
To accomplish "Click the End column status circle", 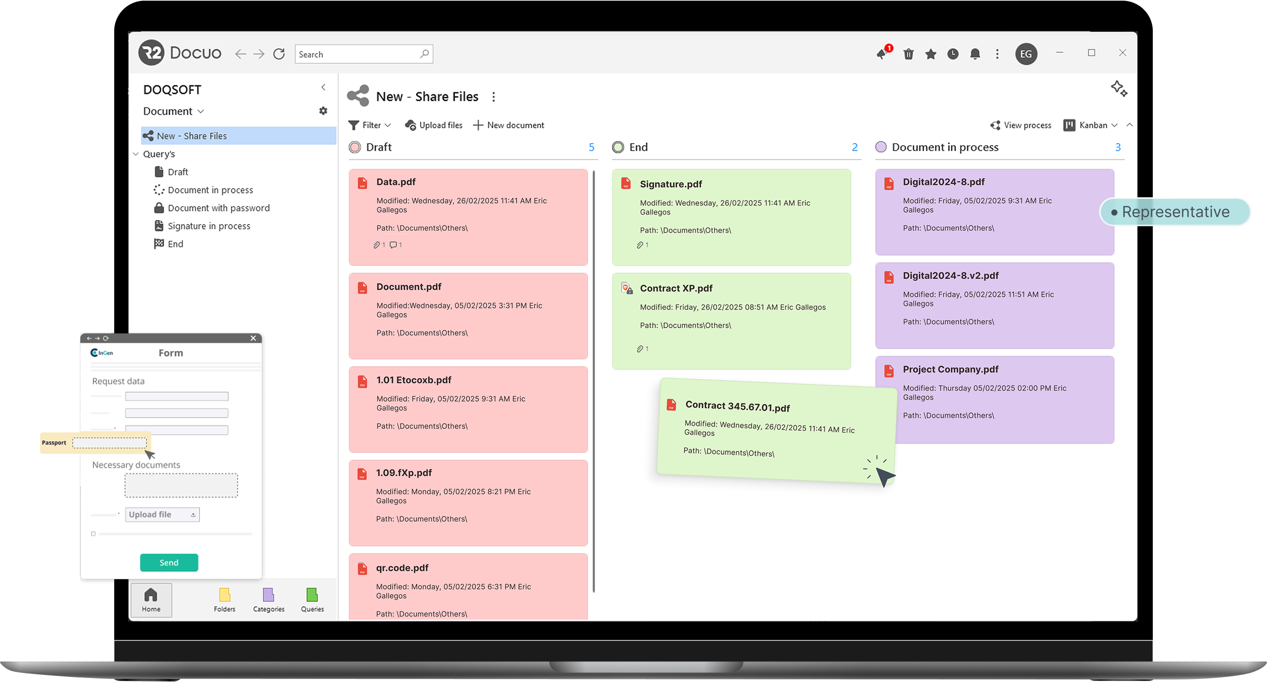I will click(618, 147).
